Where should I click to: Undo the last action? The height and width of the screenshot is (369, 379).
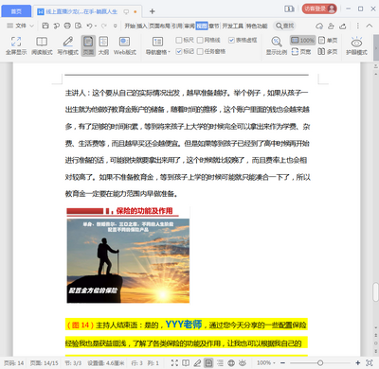pyautogui.click(x=89, y=26)
